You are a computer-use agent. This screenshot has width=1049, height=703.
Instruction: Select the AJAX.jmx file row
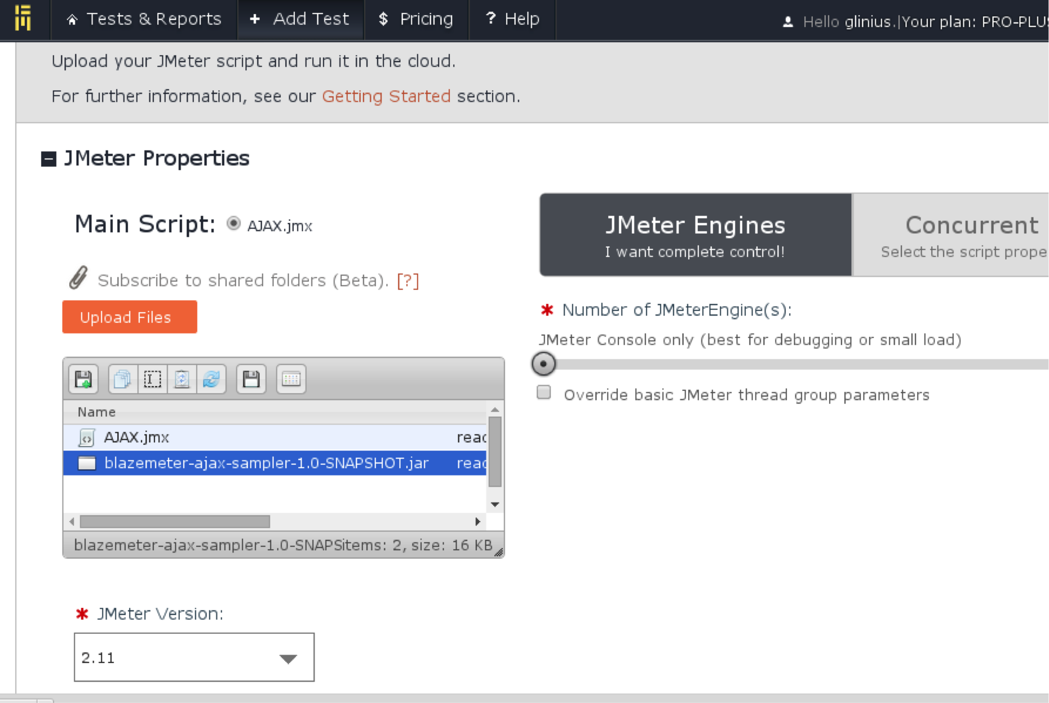click(275, 438)
